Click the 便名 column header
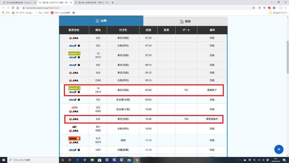This screenshot has height=163, width=289. pos(98,30)
